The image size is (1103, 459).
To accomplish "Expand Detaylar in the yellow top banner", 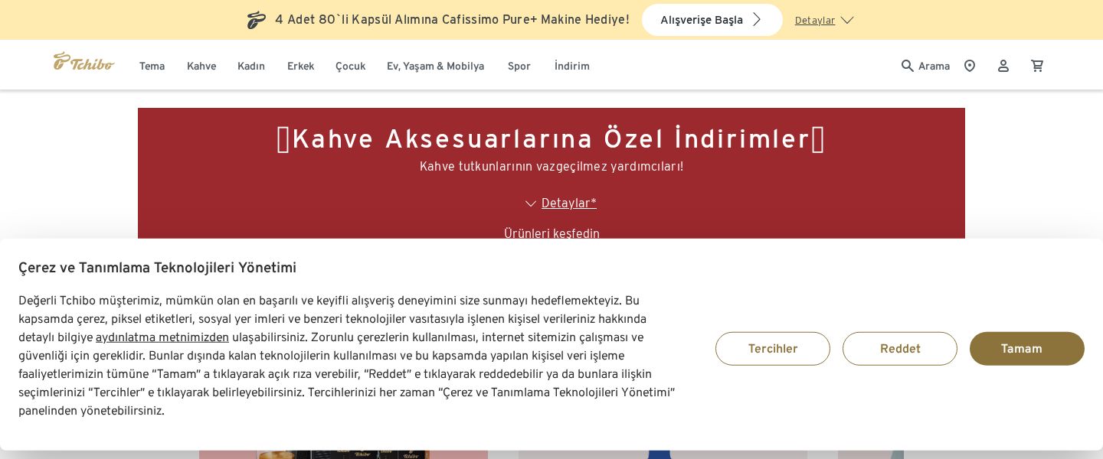I will click(824, 21).
